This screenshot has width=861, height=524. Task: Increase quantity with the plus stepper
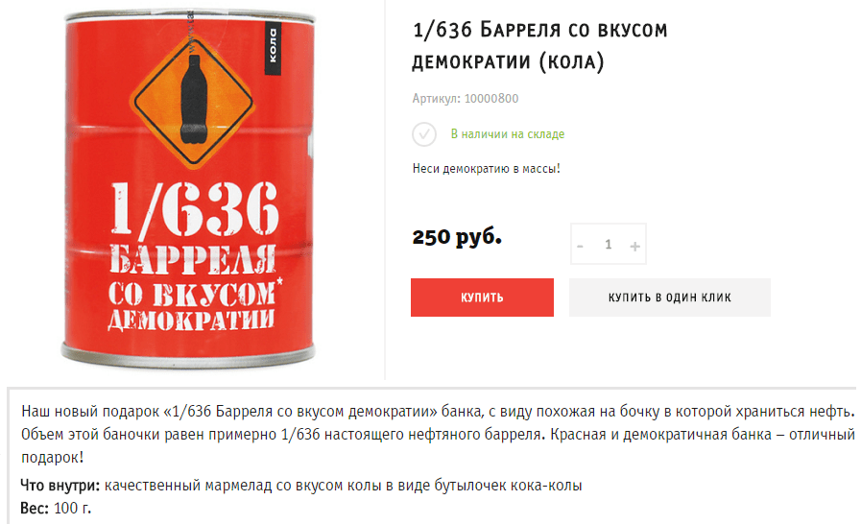tap(634, 246)
